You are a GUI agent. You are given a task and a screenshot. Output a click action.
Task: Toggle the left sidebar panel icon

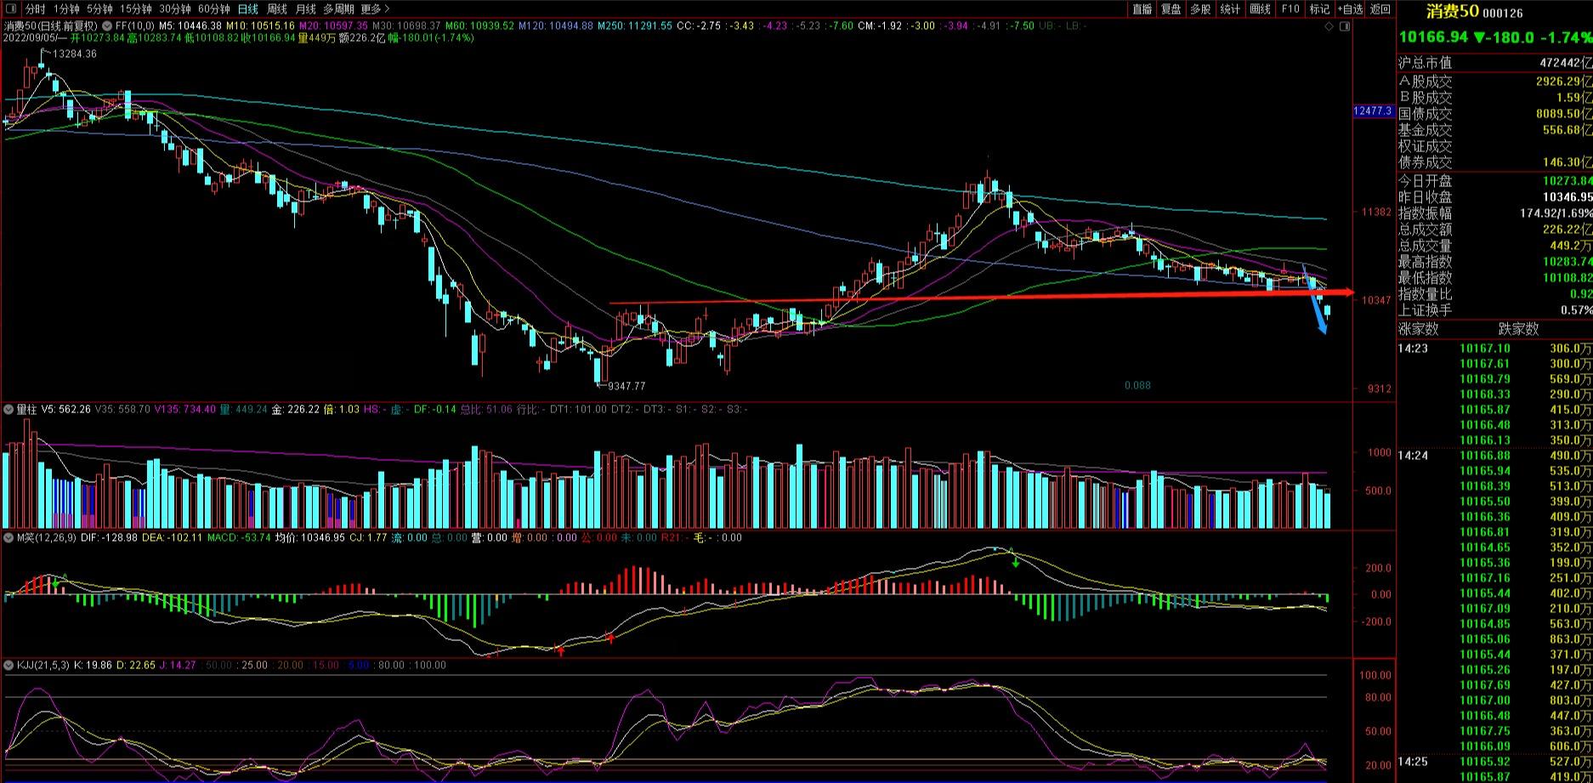tap(9, 9)
